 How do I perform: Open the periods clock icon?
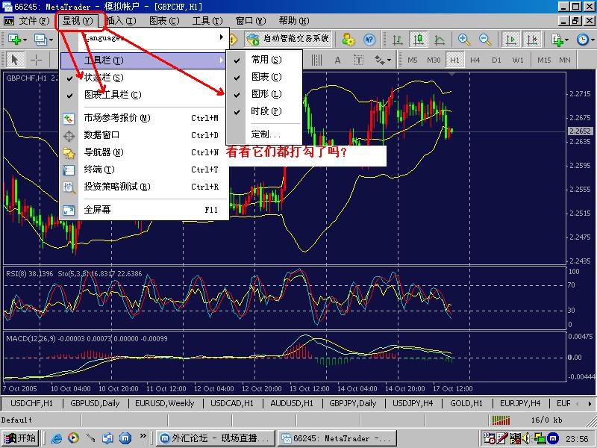pyautogui.click(x=583, y=40)
